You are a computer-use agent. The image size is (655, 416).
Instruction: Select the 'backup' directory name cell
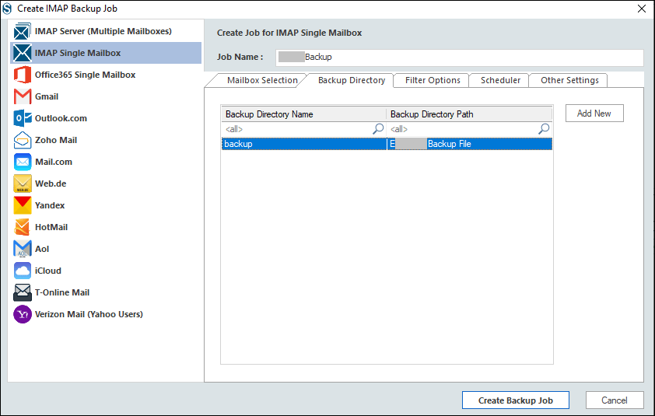coord(304,144)
